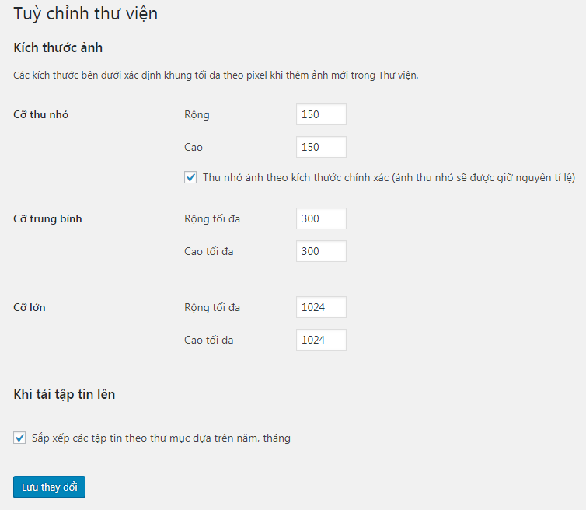This screenshot has width=586, height=510.
Task: Toggle the exact-size thumbnail crop checkbox
Action: (x=190, y=177)
